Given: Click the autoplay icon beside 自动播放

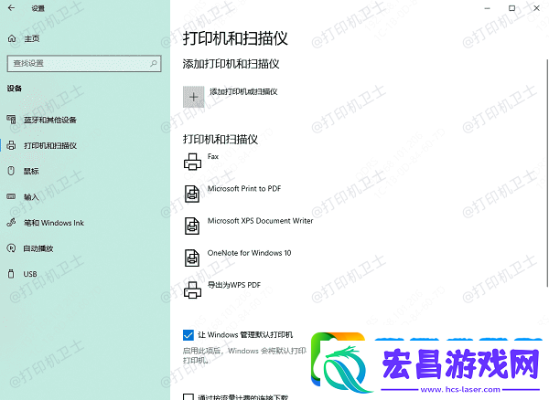Looking at the screenshot, I should (x=11, y=248).
